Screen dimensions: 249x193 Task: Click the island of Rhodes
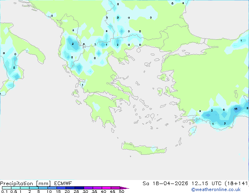[192, 131]
